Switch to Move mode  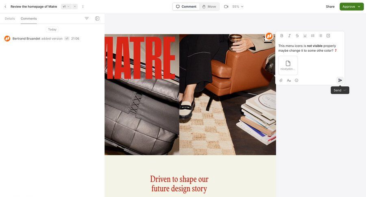pos(209,7)
